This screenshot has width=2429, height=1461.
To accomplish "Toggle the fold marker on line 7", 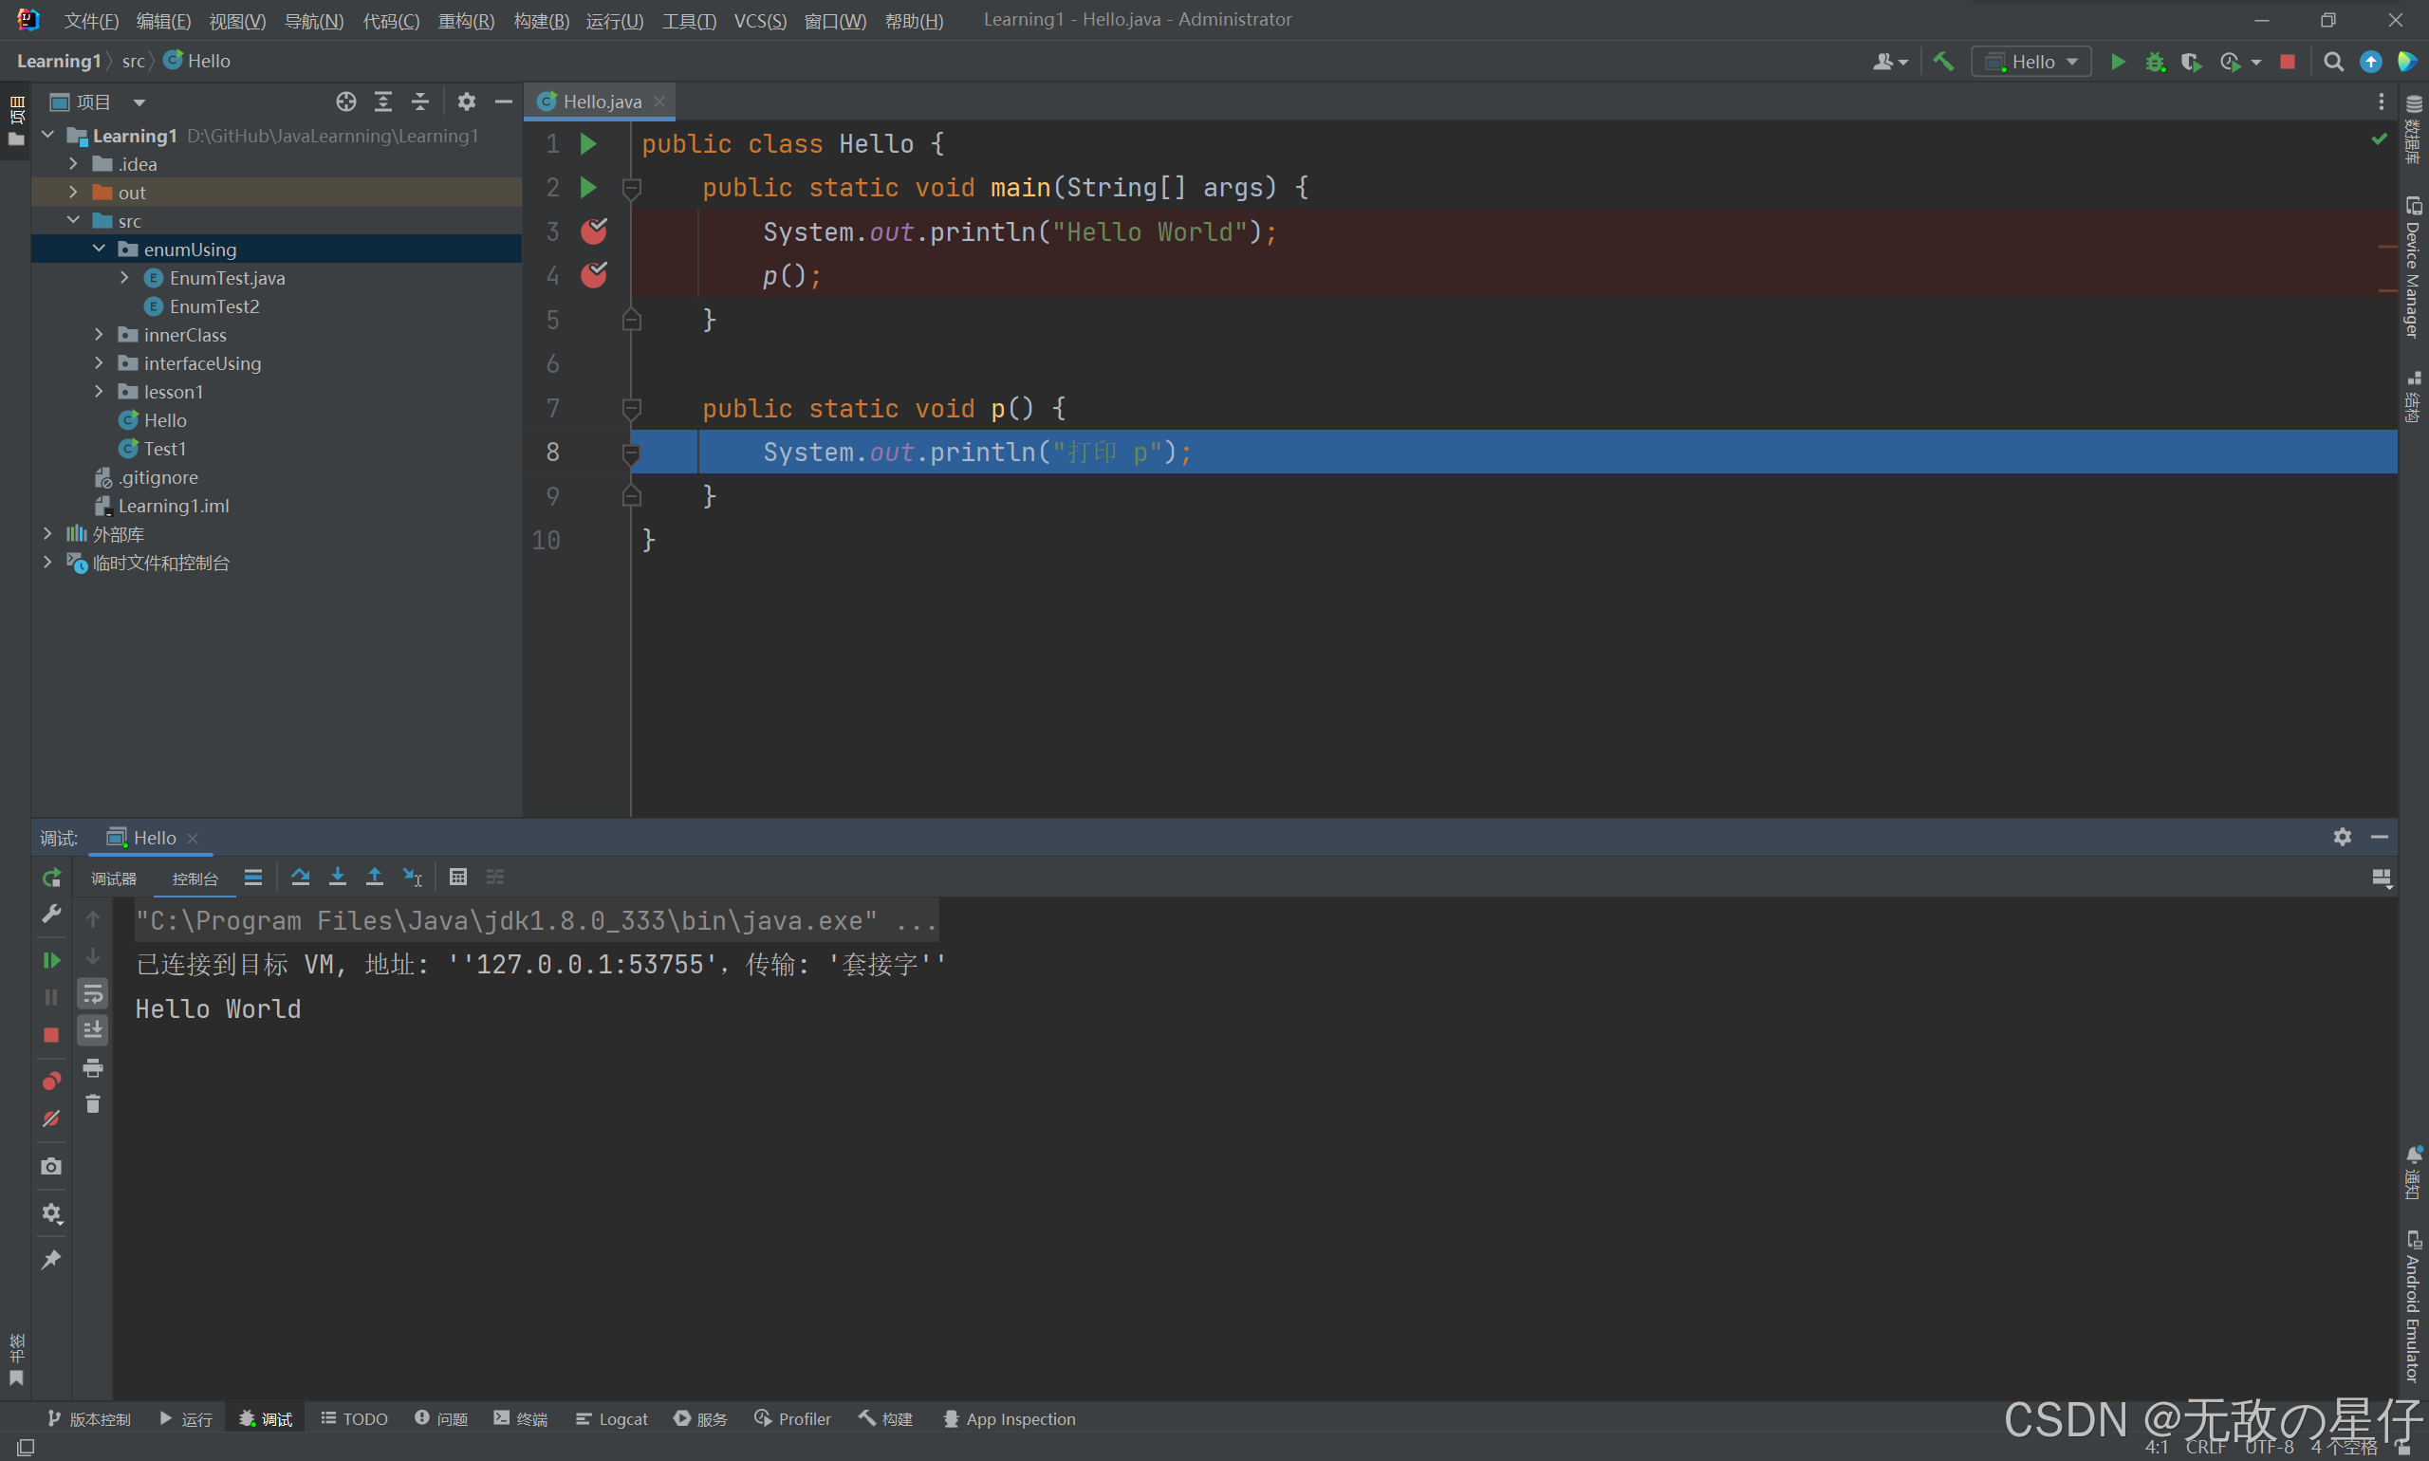I will (x=632, y=408).
